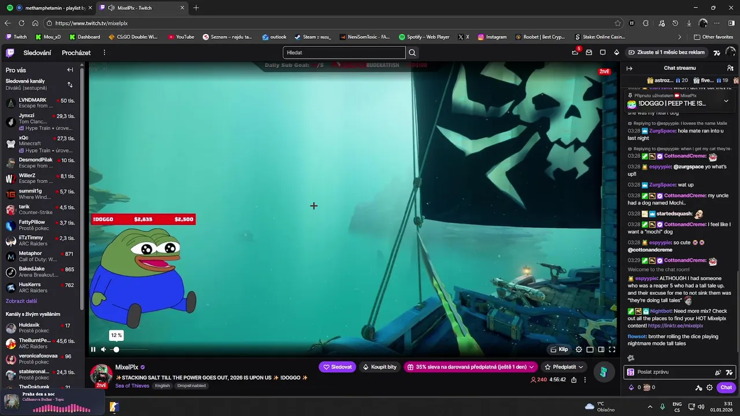Click the MixelPlx channel avatar

[102, 374]
